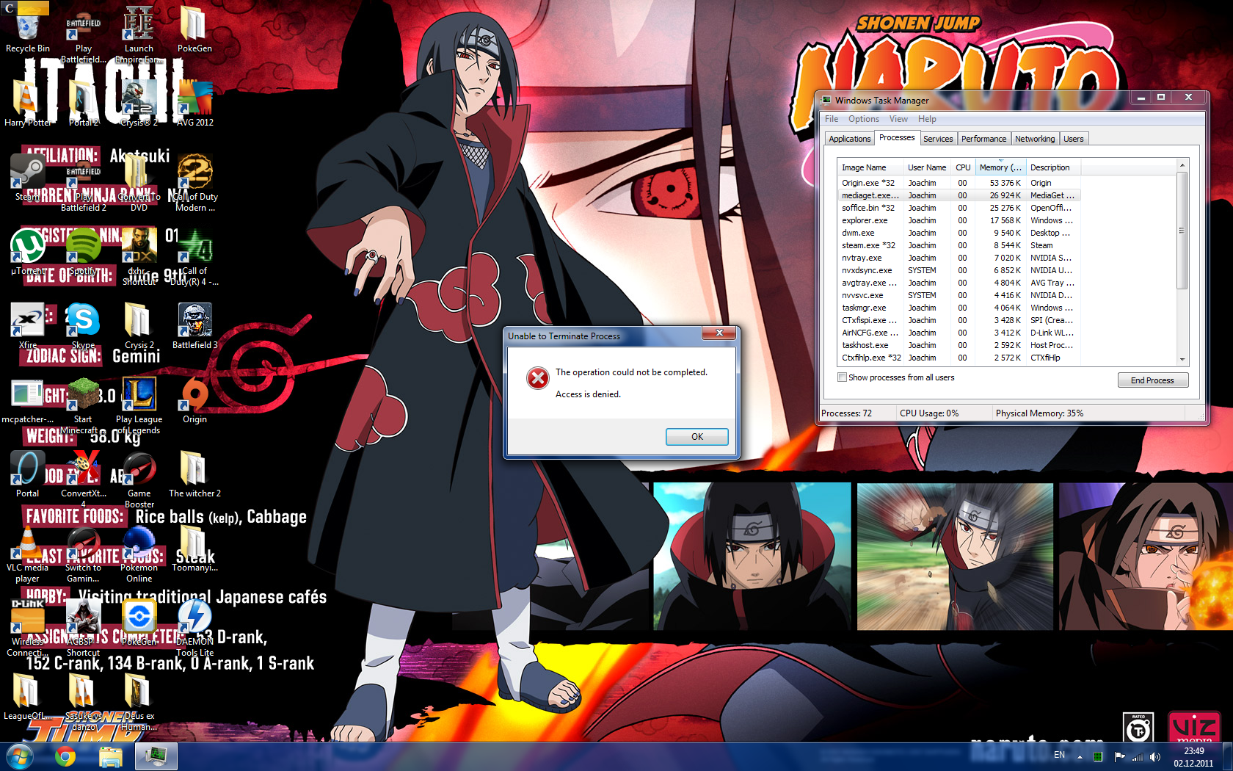Select the Crysis 2 folder icon
The image size is (1233, 771).
pyautogui.click(x=139, y=324)
